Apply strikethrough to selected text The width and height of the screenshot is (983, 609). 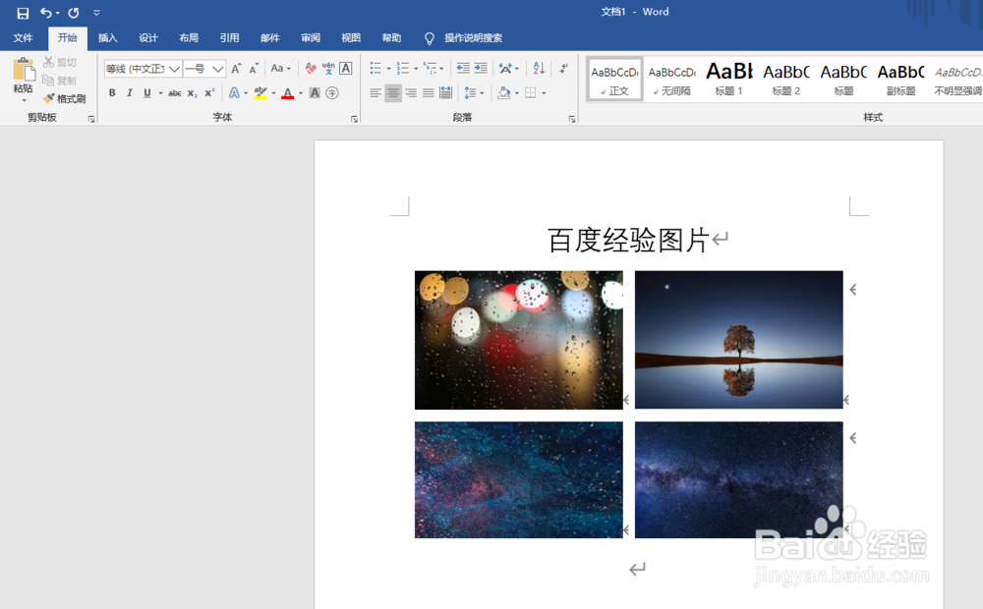click(x=177, y=92)
